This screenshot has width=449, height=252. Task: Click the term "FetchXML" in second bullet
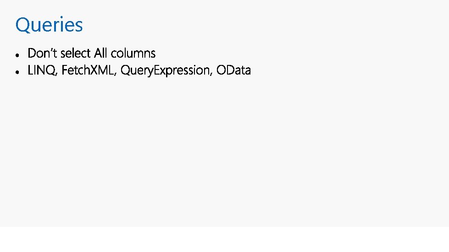(x=88, y=70)
